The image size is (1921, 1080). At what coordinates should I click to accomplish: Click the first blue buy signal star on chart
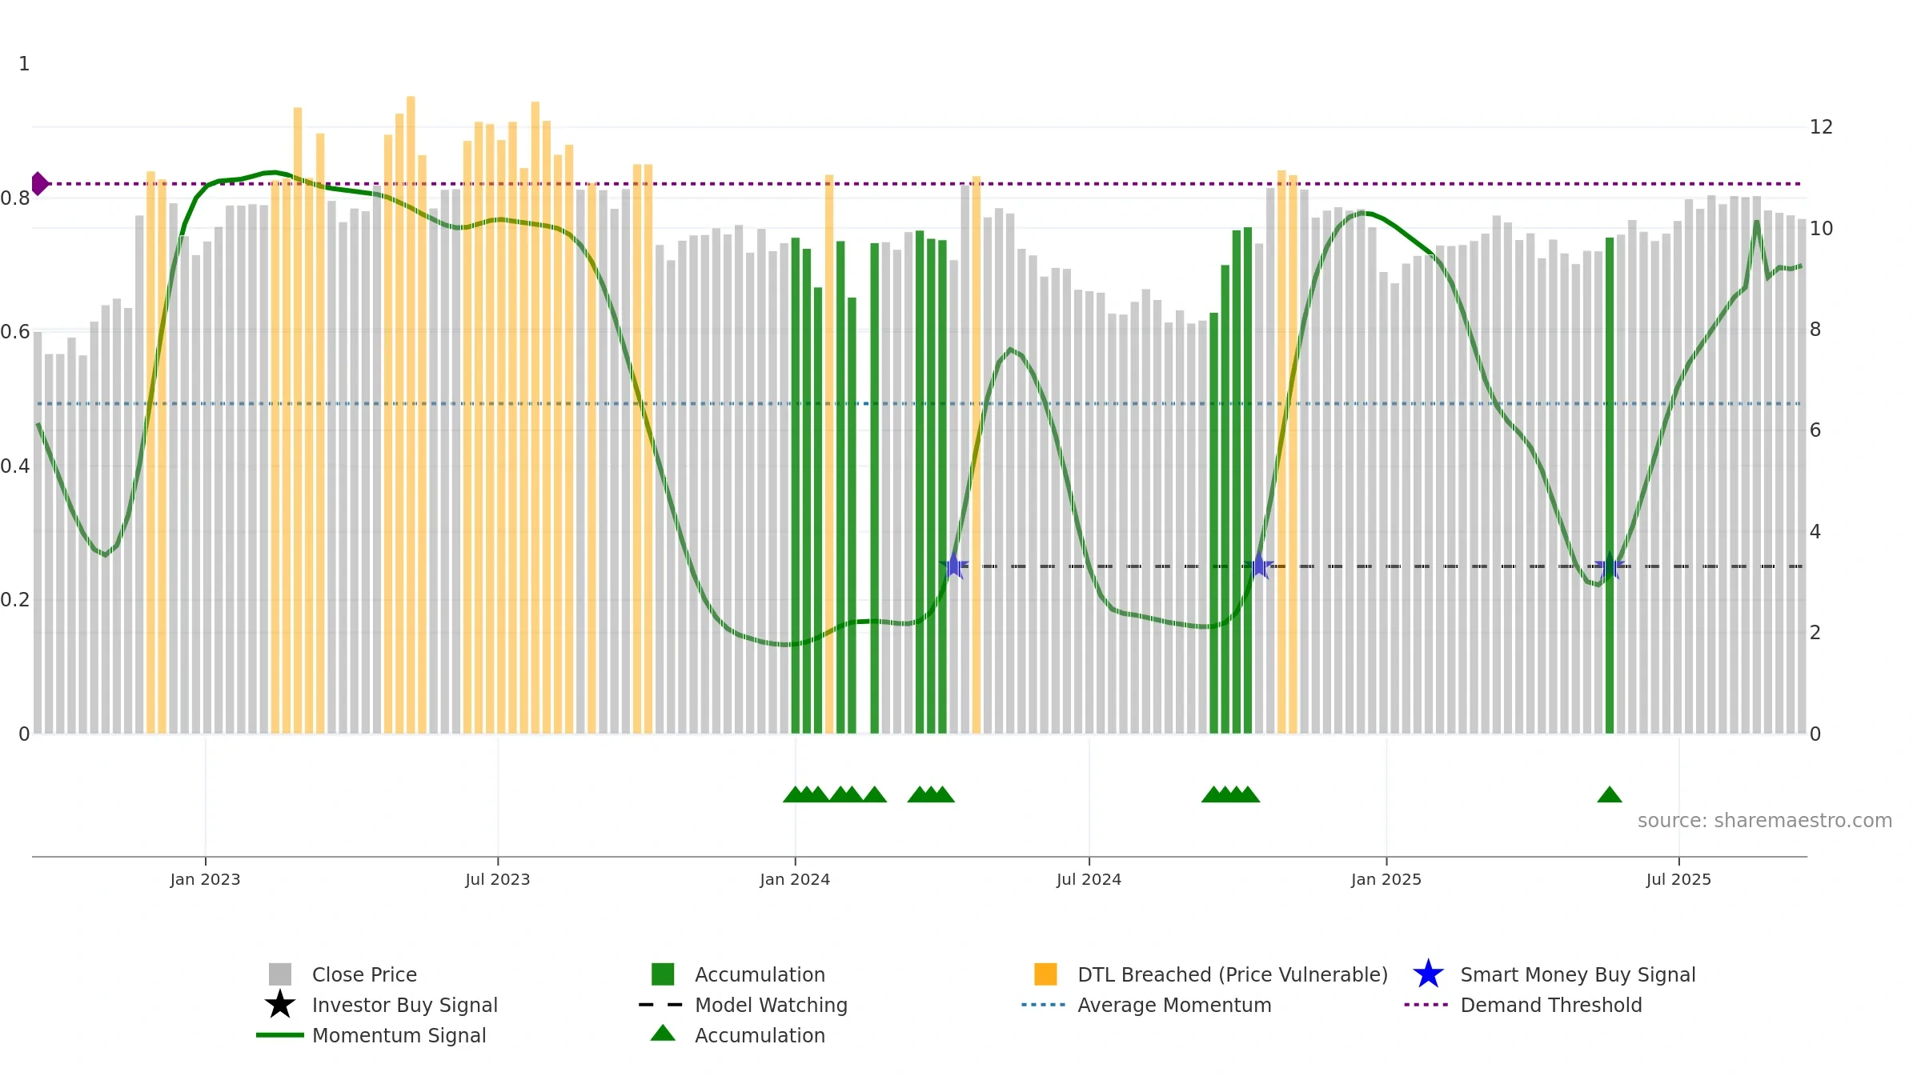[954, 566]
